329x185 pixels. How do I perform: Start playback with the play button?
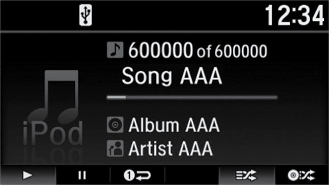click(28, 176)
